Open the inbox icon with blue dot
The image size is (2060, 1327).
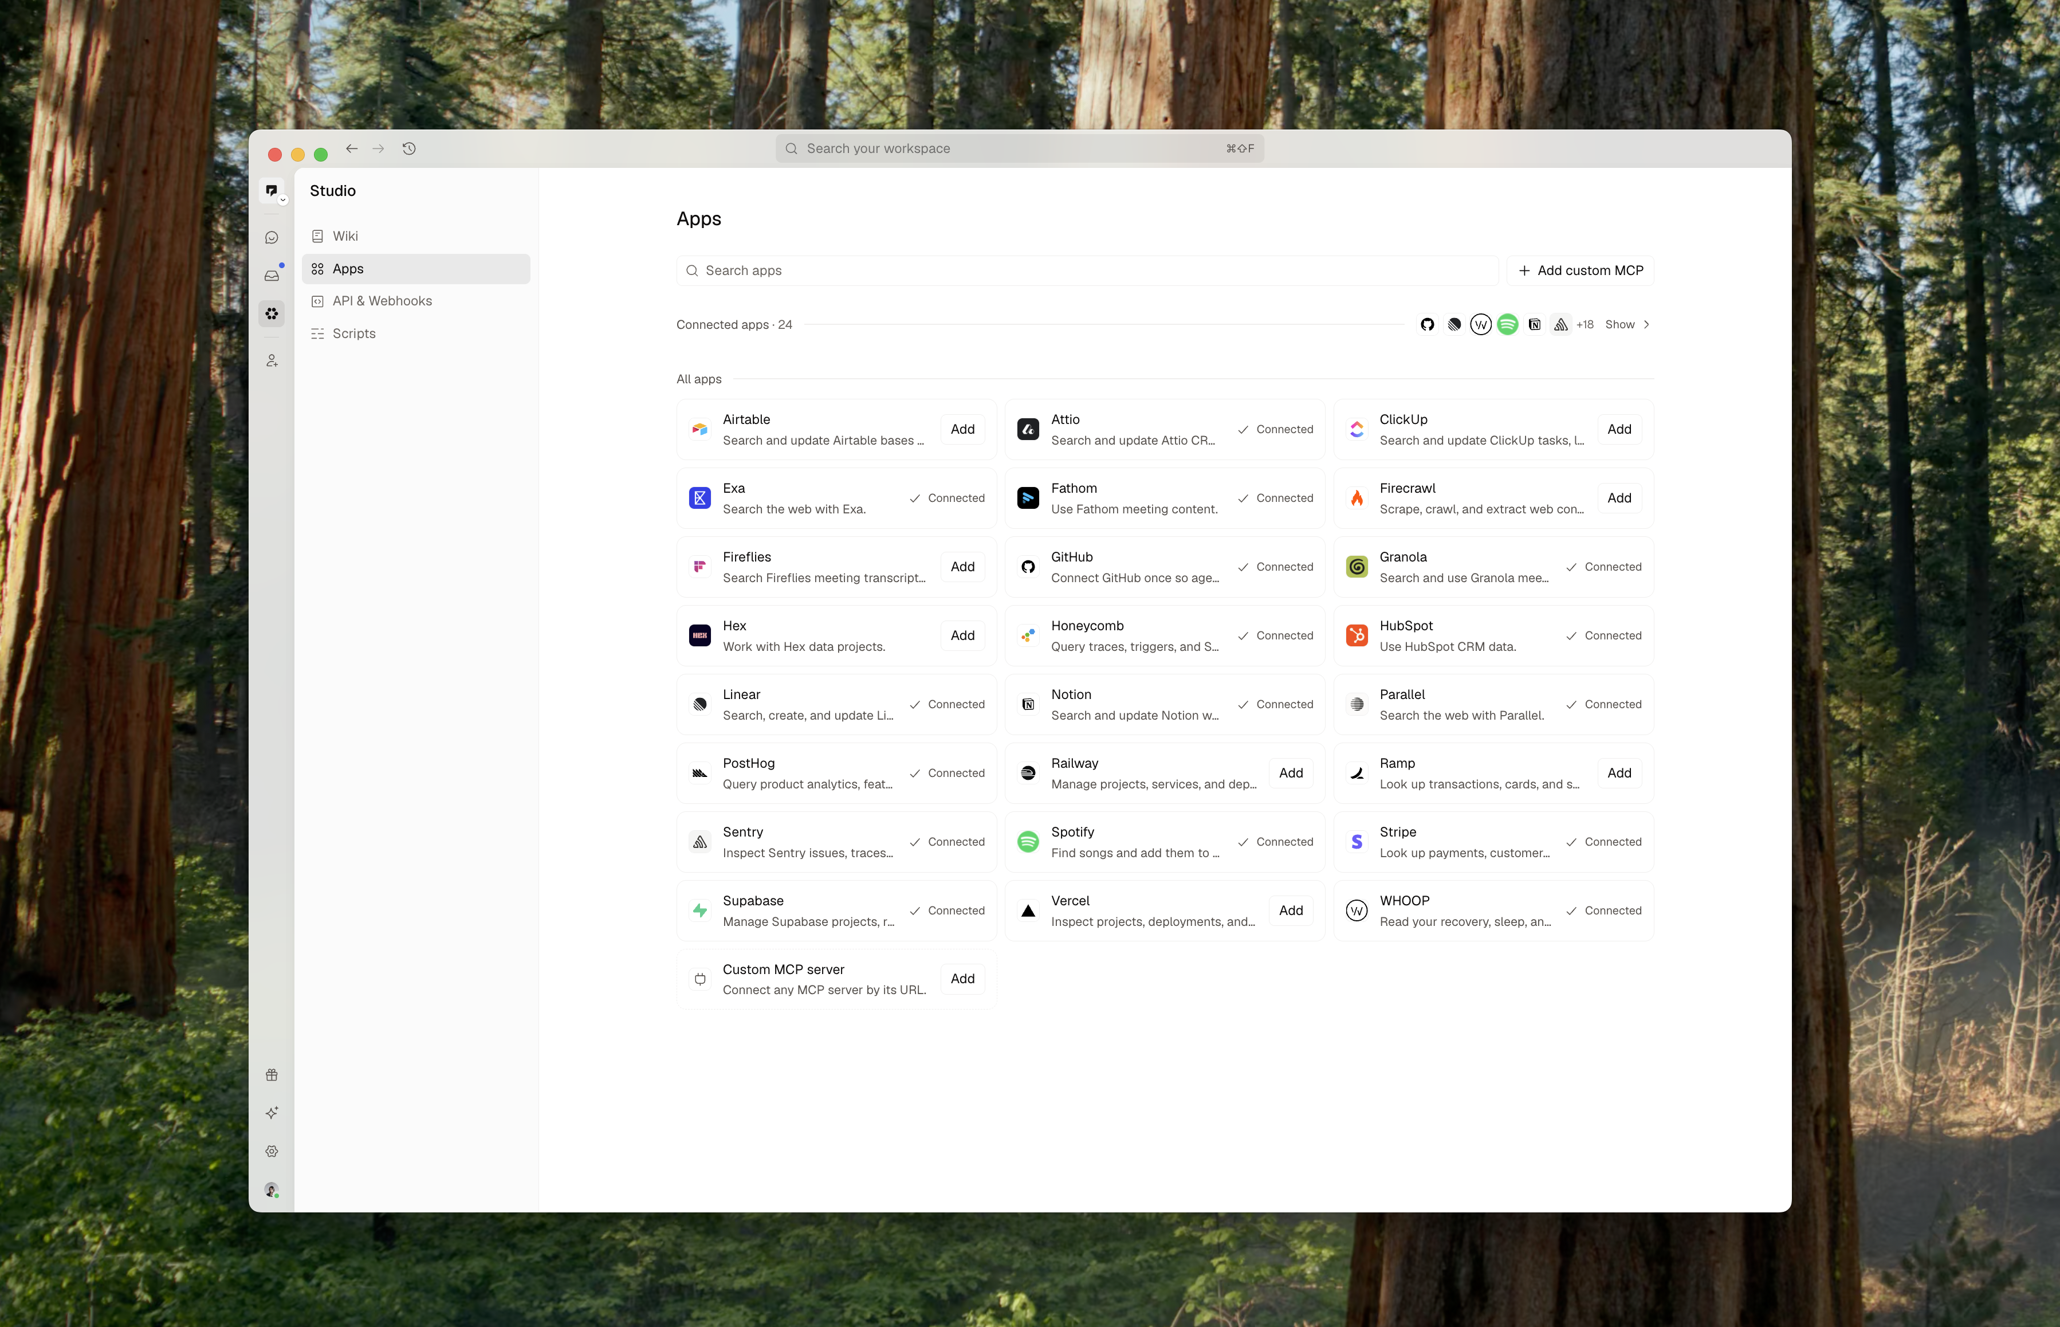(x=272, y=276)
